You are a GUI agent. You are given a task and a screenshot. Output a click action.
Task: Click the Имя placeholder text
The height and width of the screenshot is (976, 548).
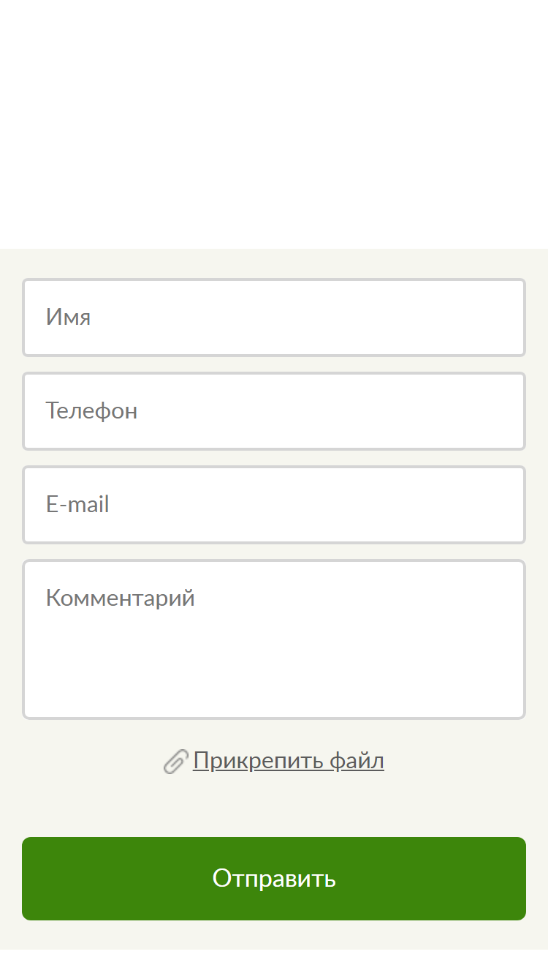coord(69,318)
